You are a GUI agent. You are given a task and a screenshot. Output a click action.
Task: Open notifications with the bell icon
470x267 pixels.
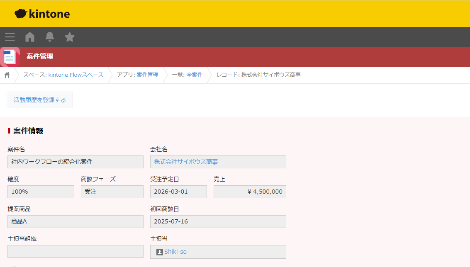[x=49, y=37]
